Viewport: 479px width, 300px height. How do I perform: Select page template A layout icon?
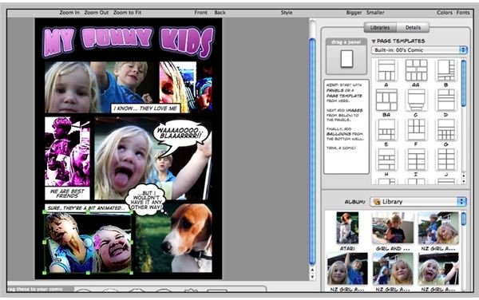tap(386, 70)
